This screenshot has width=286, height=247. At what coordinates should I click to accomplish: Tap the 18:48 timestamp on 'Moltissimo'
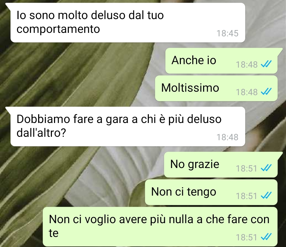pos(247,92)
